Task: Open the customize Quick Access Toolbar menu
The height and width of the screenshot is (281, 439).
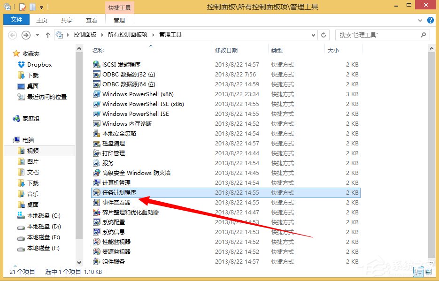Action: pos(41,6)
